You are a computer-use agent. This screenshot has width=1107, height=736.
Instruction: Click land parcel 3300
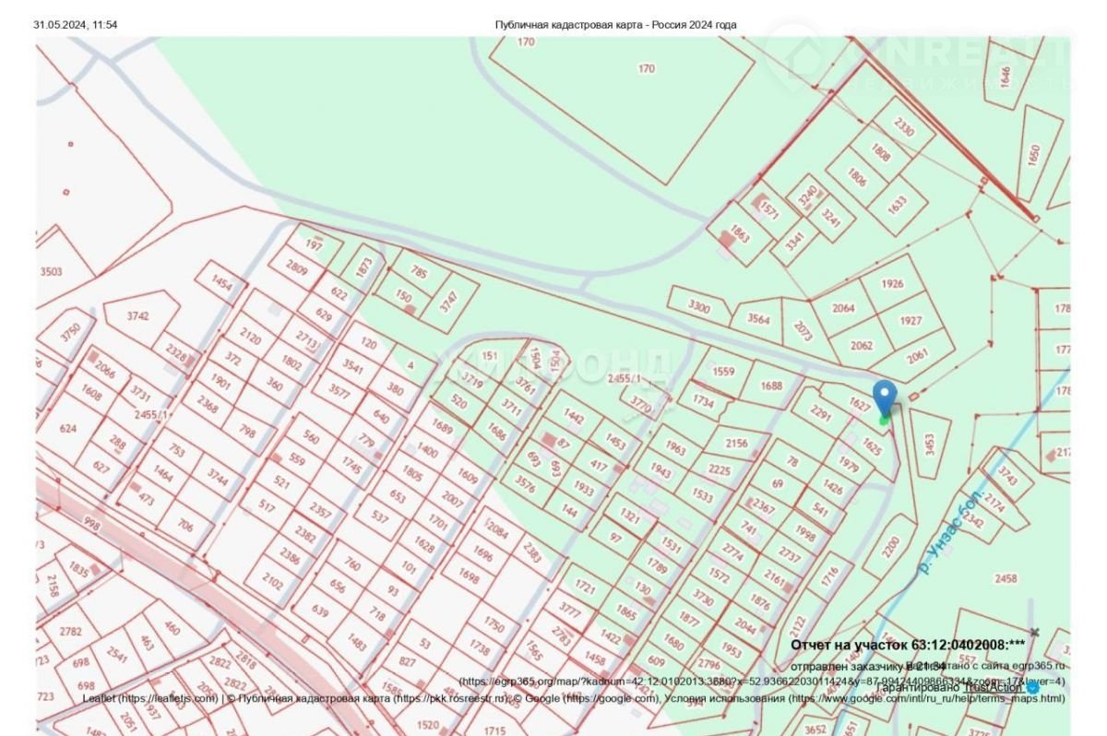coord(700,307)
